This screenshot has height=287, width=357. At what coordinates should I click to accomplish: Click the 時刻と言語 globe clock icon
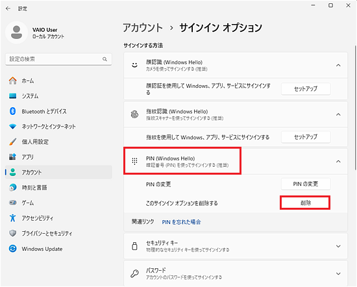coord(13,188)
